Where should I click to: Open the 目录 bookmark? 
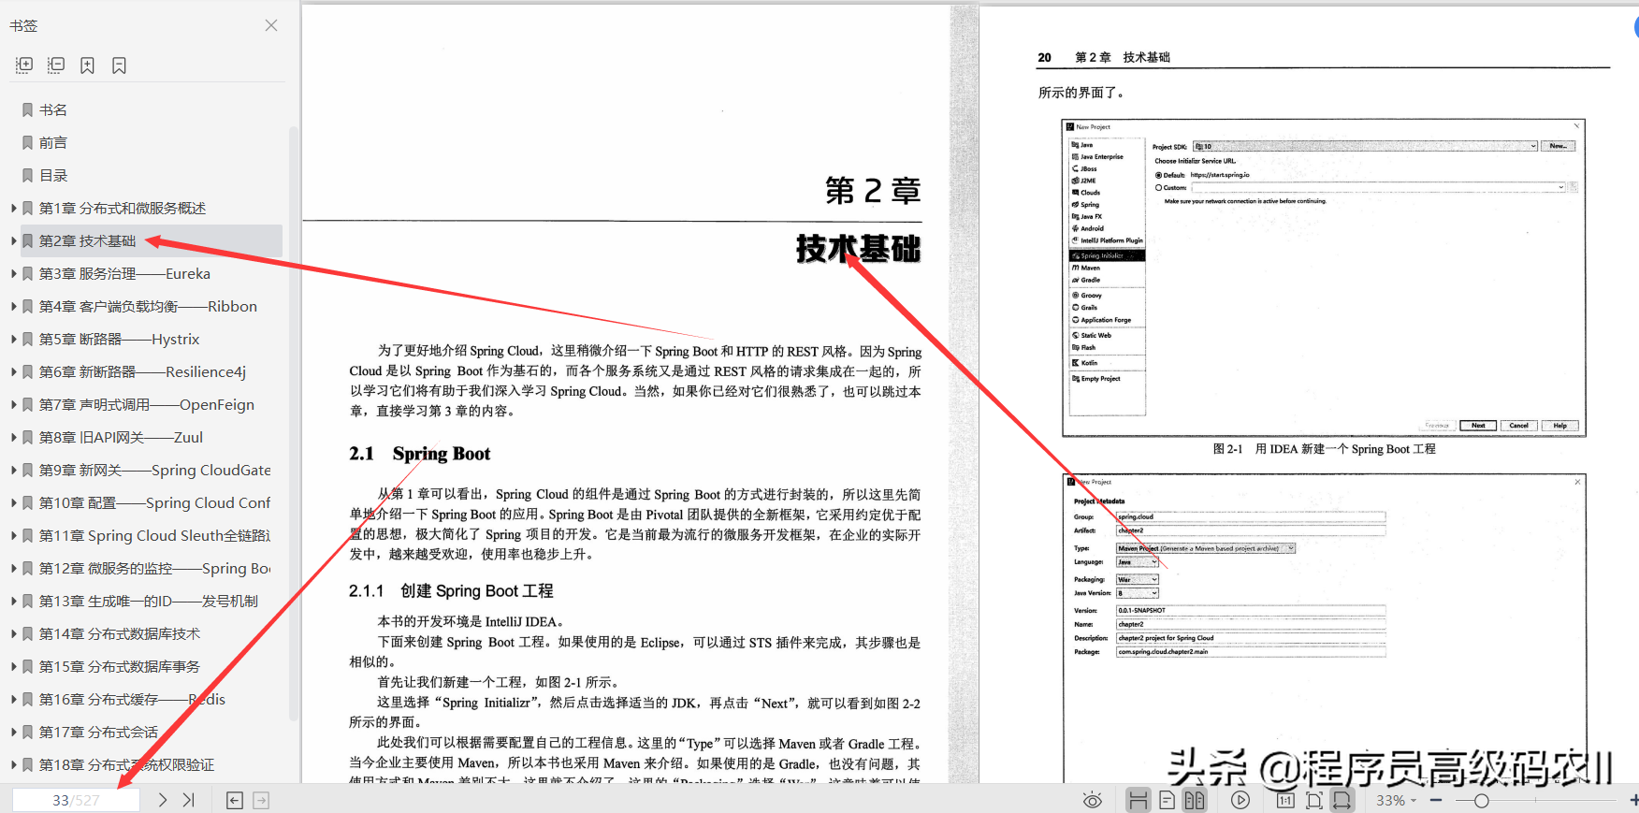(53, 175)
